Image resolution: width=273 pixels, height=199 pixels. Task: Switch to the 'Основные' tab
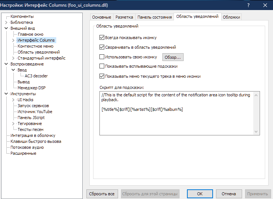102,17
